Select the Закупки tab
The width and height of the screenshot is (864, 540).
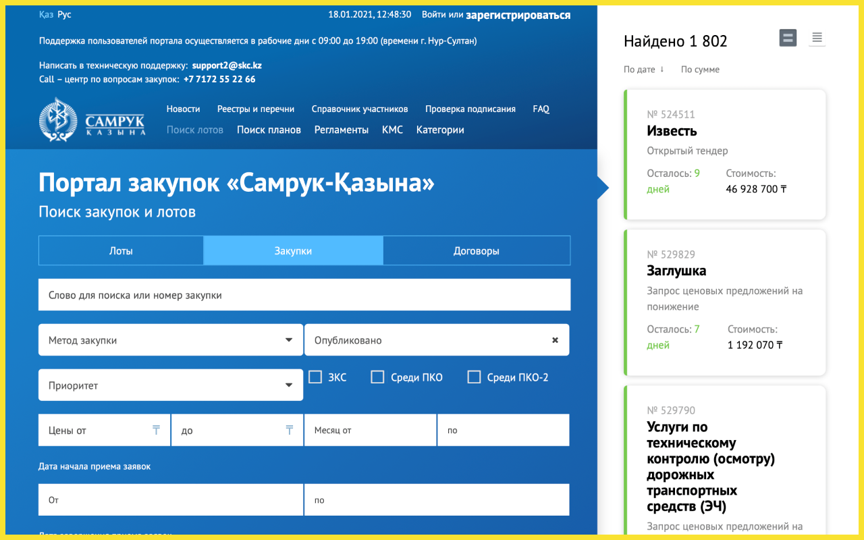click(x=293, y=250)
